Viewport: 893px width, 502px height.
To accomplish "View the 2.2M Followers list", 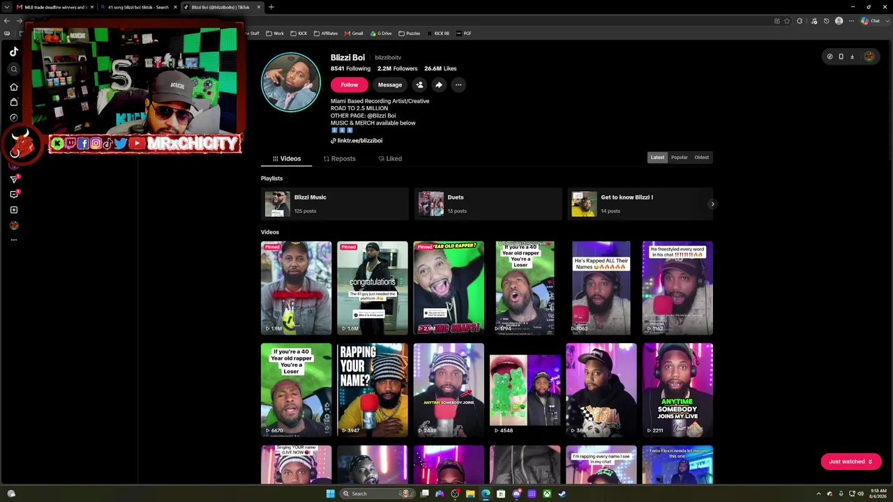I will pos(397,68).
